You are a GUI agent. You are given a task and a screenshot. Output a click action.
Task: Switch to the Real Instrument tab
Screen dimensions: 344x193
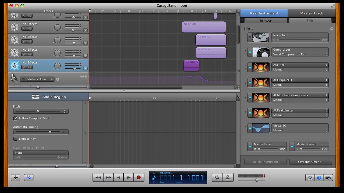coord(264,13)
